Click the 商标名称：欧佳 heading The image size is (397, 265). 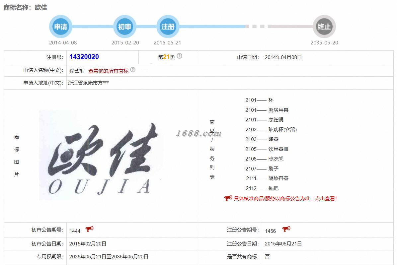click(x=25, y=8)
